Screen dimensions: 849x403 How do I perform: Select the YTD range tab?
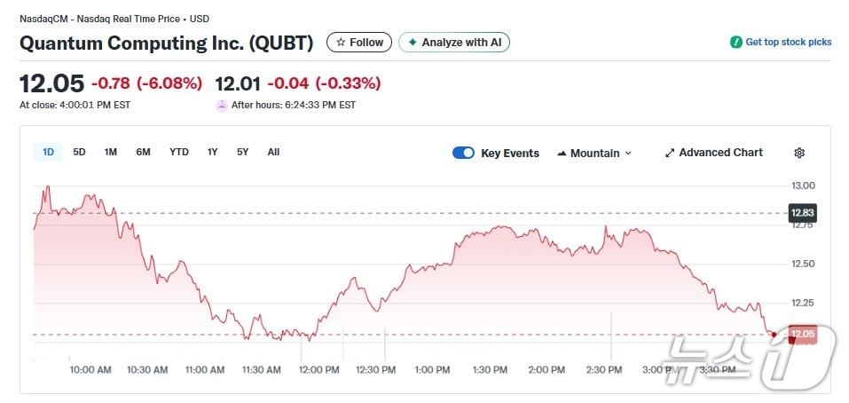click(179, 152)
